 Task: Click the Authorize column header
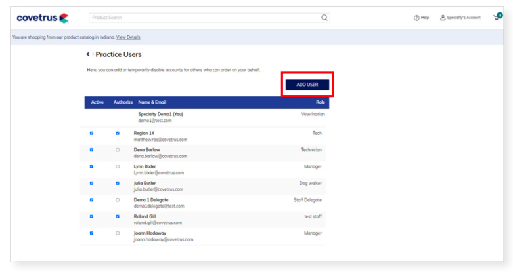click(123, 102)
